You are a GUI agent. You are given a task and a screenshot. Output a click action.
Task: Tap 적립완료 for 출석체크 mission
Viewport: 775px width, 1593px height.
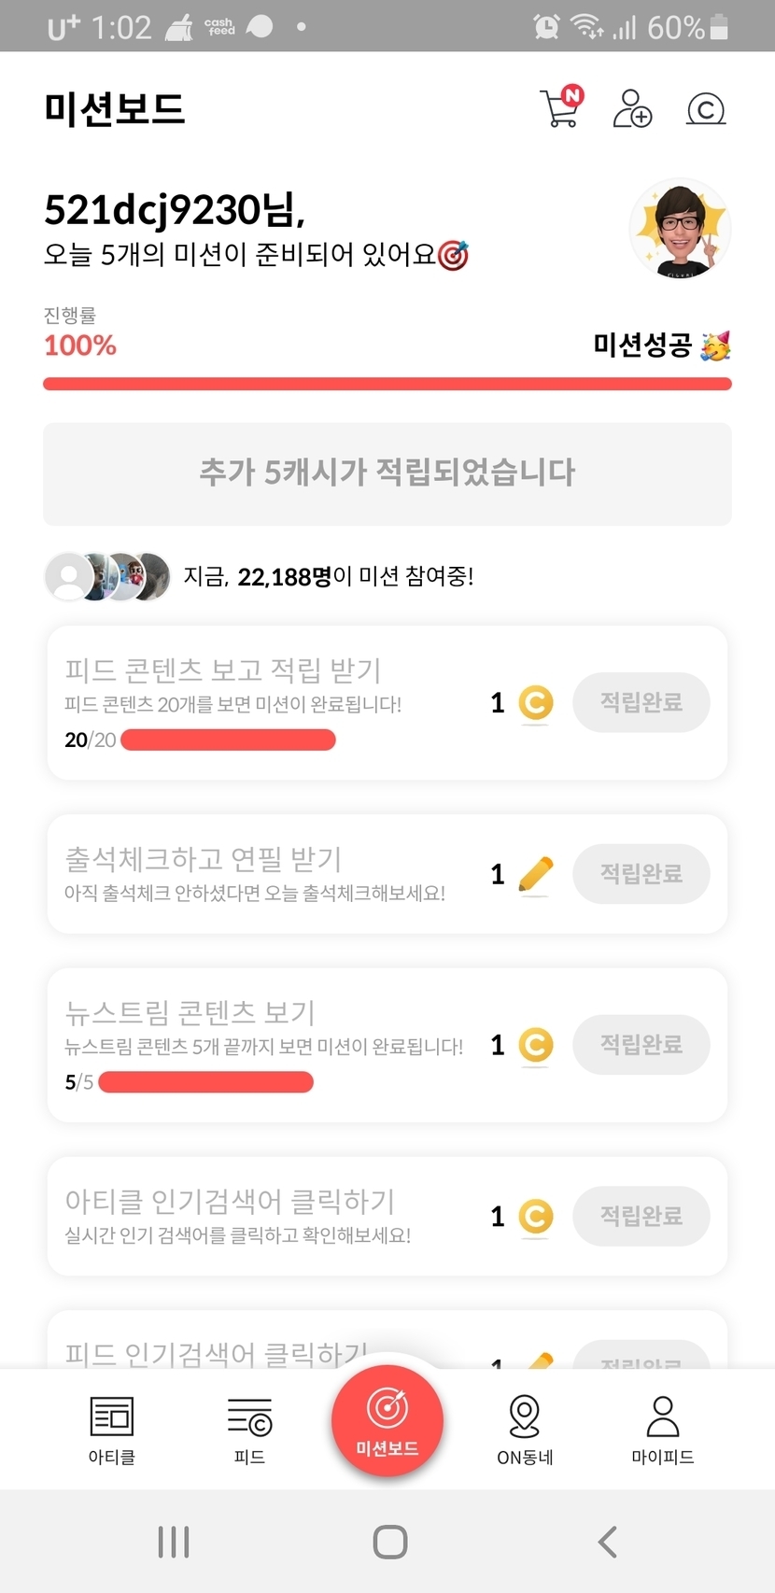(x=641, y=874)
